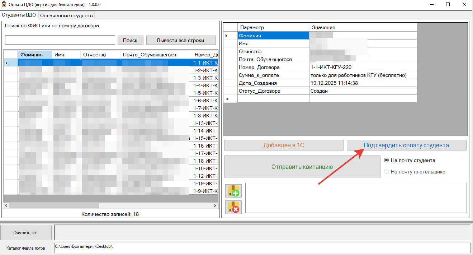Click the log directory path field
Image resolution: width=473 pixels, height=255 pixels.
[262, 247]
